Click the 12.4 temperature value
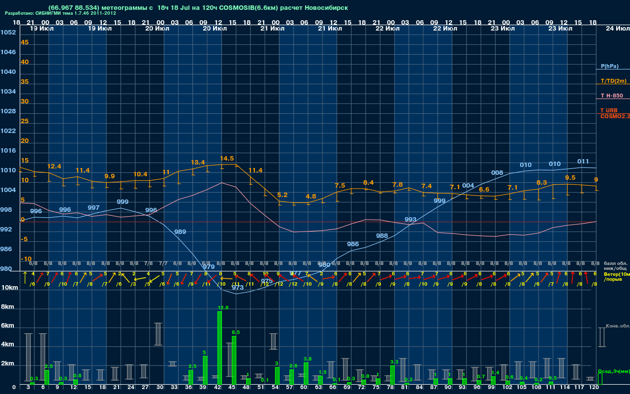Screen dimensions: 630x394 click(54, 166)
